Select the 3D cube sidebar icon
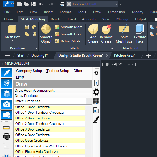 [7, 94]
